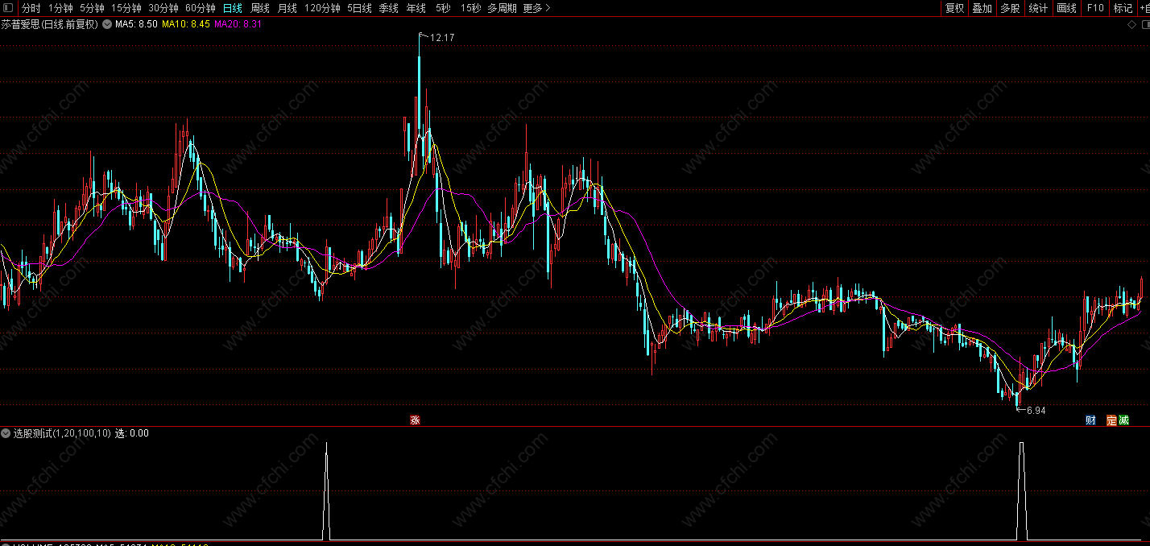
Task: Expand the 选股测试 indicator dropdown arrow
Action: (6, 433)
